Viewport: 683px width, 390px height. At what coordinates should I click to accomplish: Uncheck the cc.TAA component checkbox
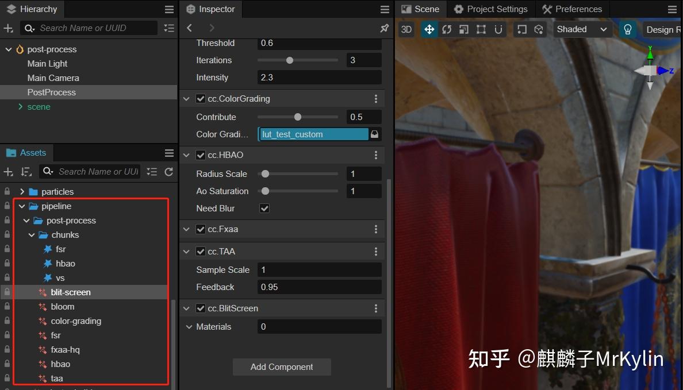pyautogui.click(x=200, y=251)
